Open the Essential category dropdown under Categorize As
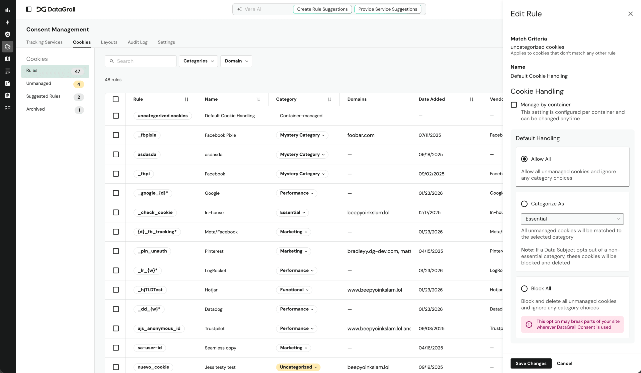 (x=572, y=219)
